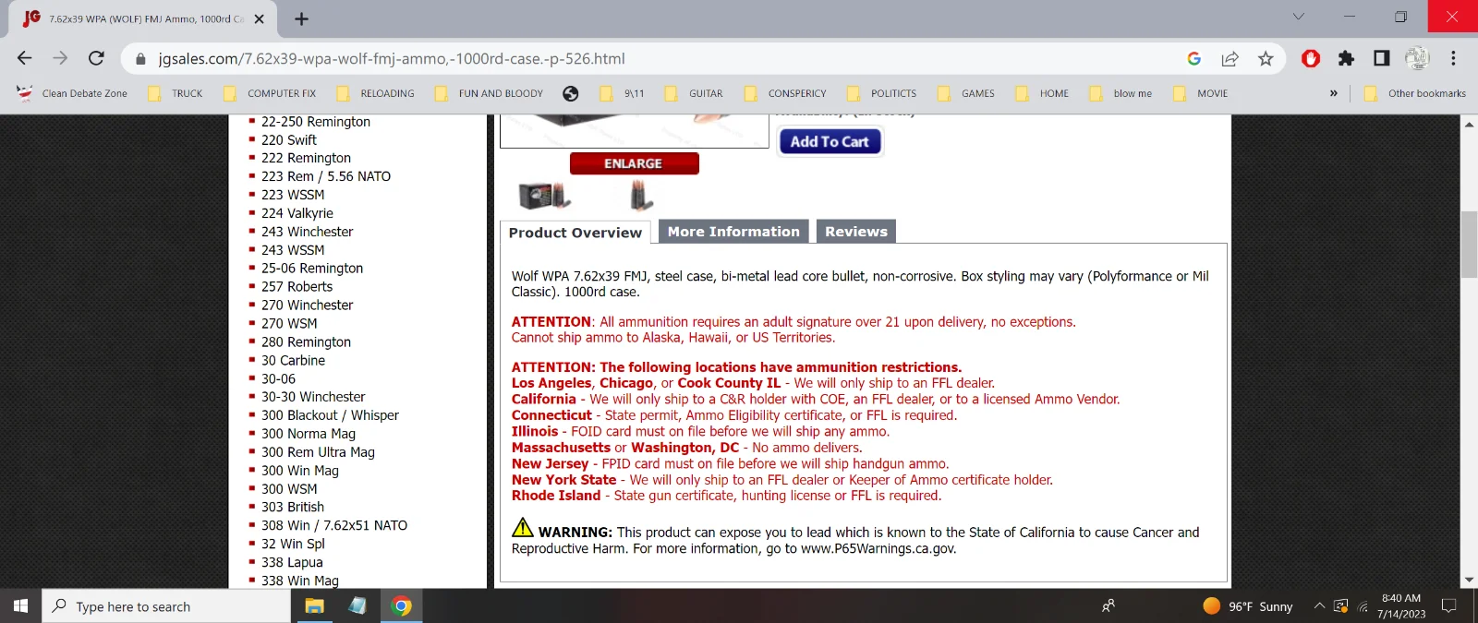Open the Reviews tab
Viewport: 1478px width, 623px height.
855,232
